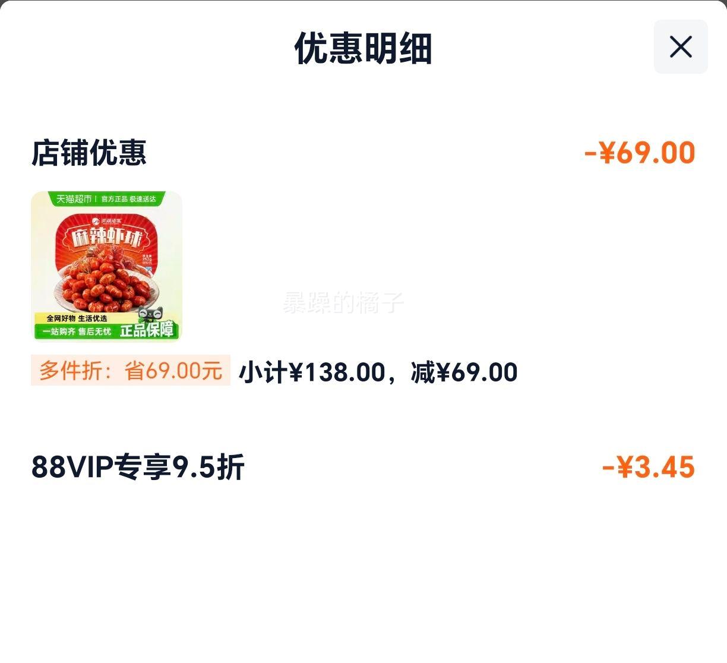Tap the 暴躁的橘子 watermark text
This screenshot has width=727, height=663.
pyautogui.click(x=343, y=302)
